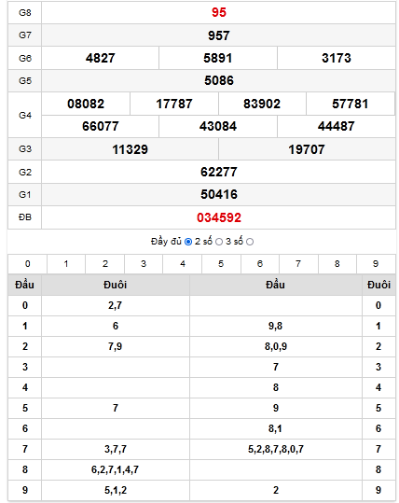Image resolution: width=399 pixels, height=503 pixels.
Task: Click the G6 result 3173
Action: tap(337, 58)
